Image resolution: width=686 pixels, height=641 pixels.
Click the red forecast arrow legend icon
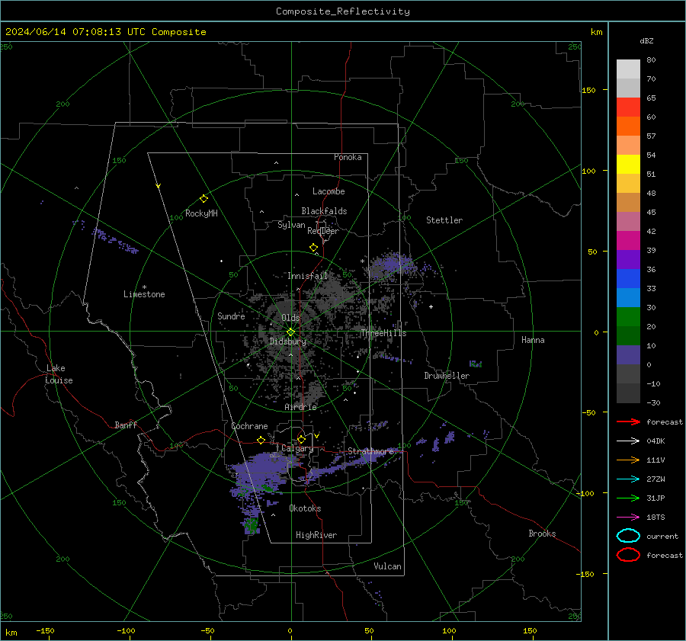[x=628, y=421]
